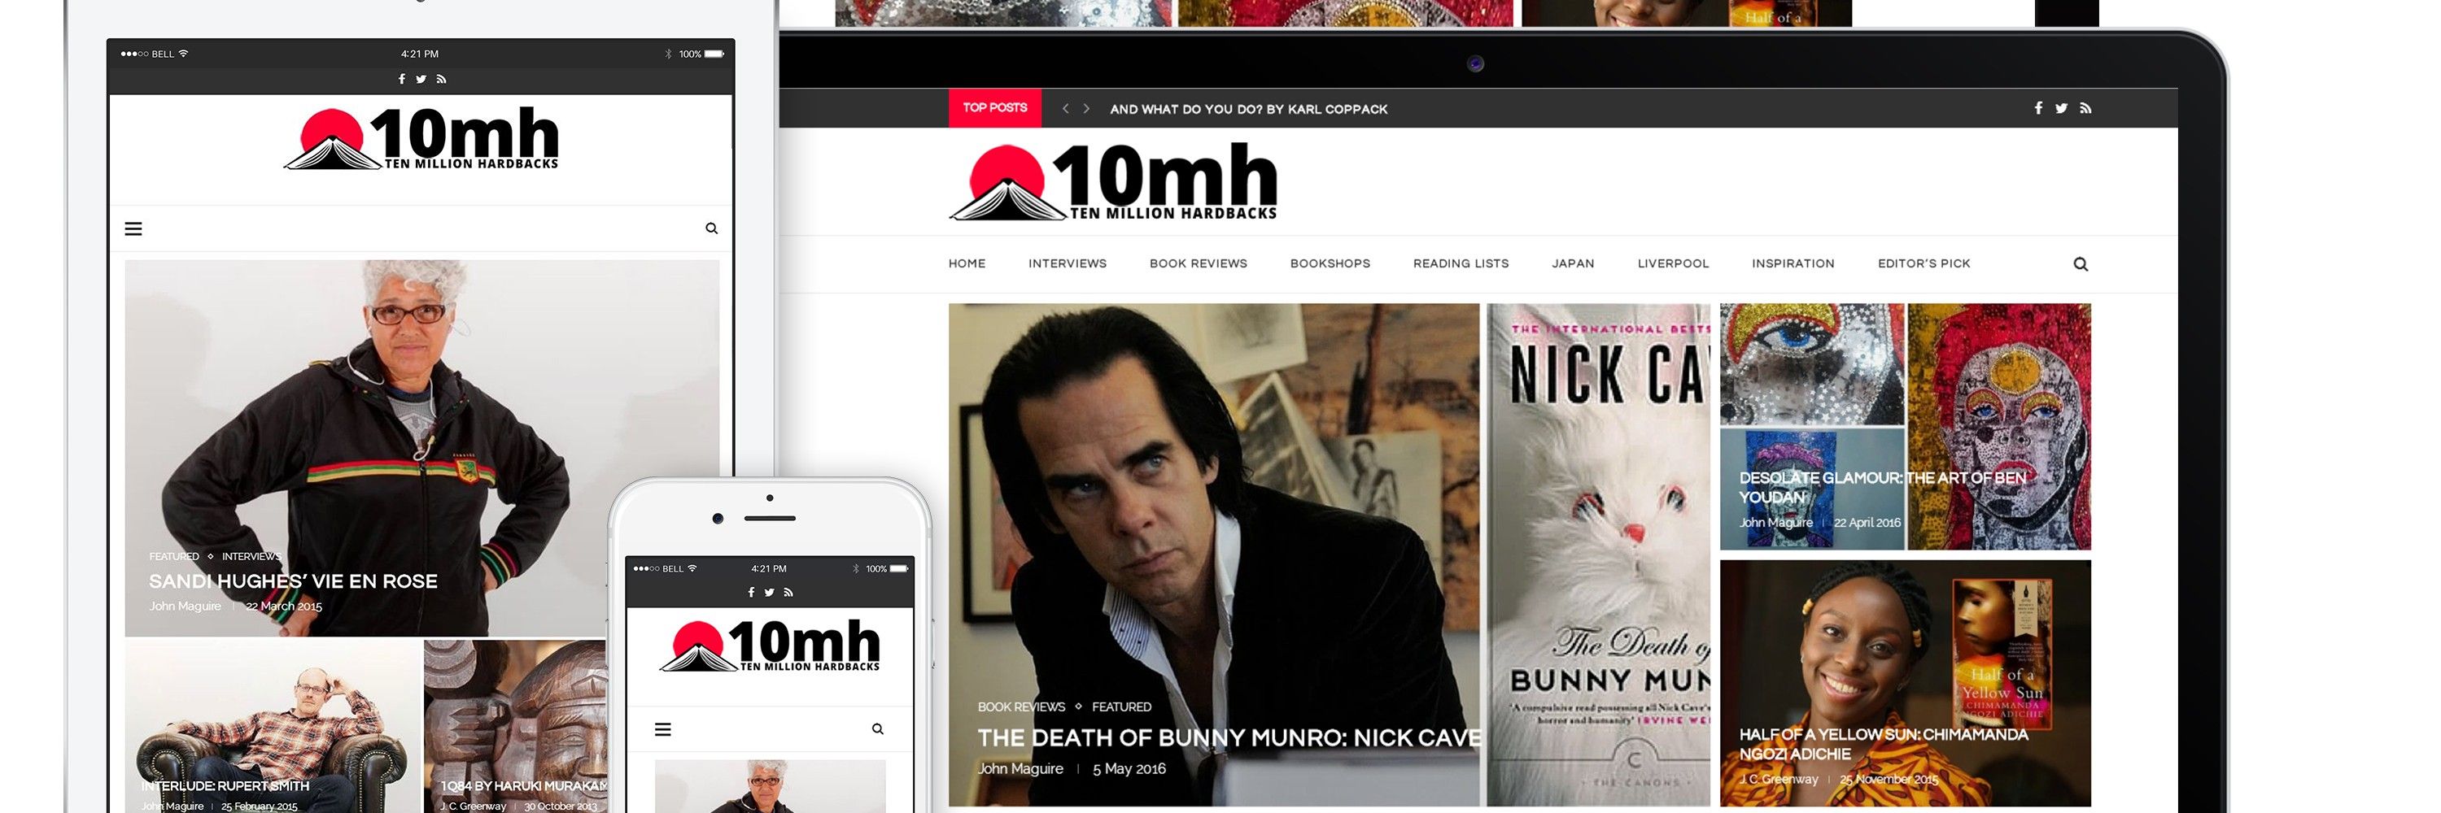Open 'And What Do You Do? by Karl Coppack' headline
The height and width of the screenshot is (813, 2441).
point(1248,110)
